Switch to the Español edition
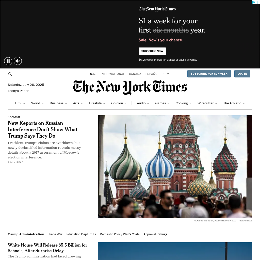 click(x=152, y=74)
